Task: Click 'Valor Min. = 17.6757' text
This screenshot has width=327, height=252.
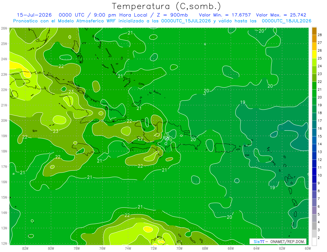Action: point(225,15)
